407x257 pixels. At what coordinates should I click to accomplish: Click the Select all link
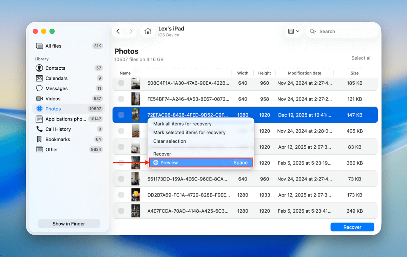pos(361,58)
